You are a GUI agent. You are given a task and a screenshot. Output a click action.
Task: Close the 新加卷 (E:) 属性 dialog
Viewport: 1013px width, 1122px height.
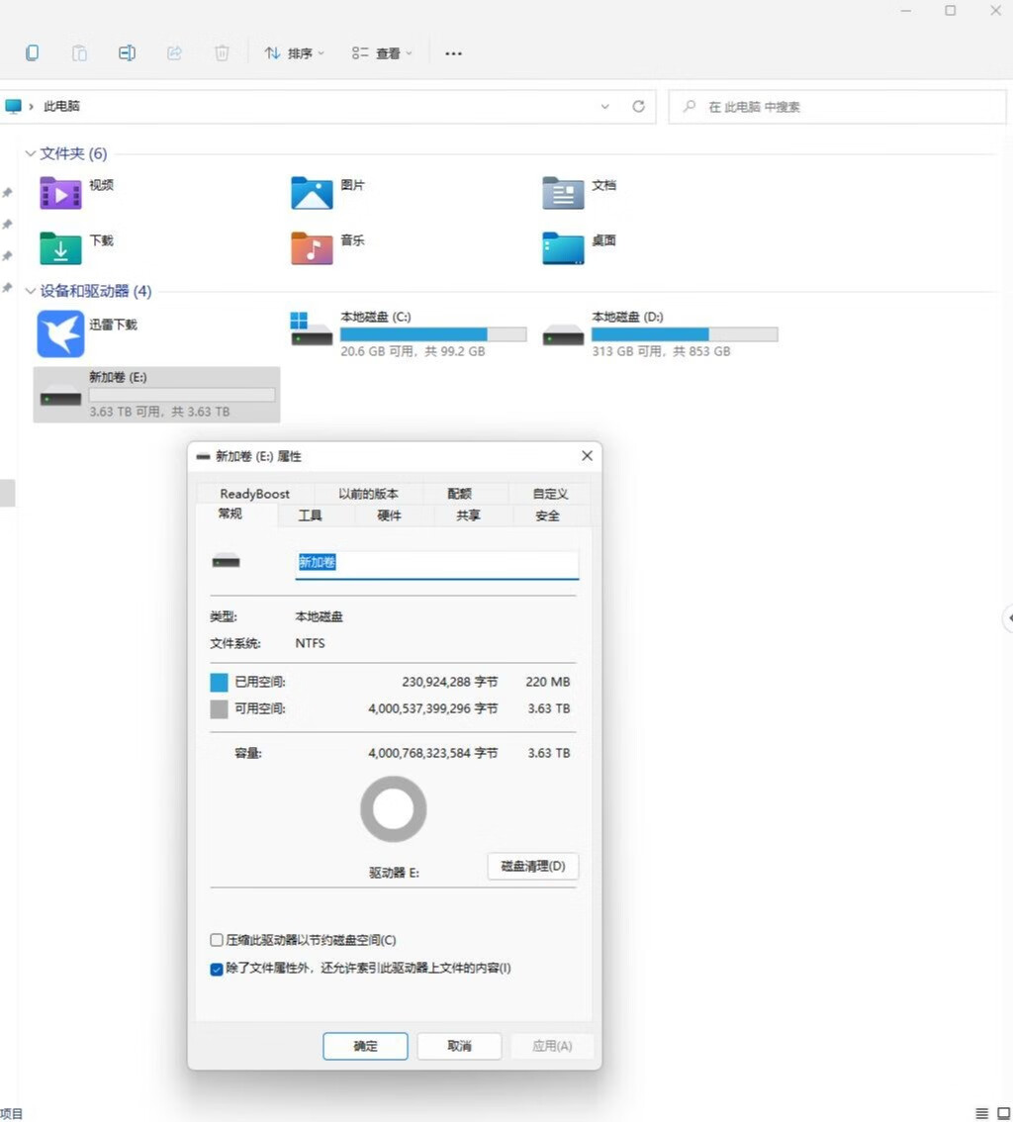pos(587,456)
